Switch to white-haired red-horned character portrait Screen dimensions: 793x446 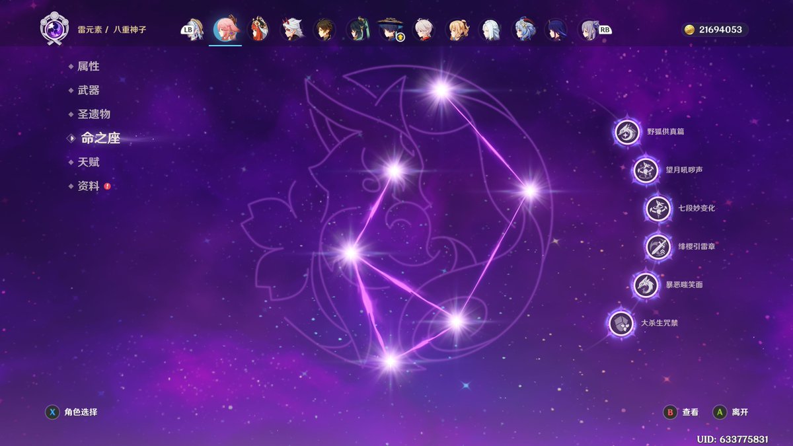291,30
